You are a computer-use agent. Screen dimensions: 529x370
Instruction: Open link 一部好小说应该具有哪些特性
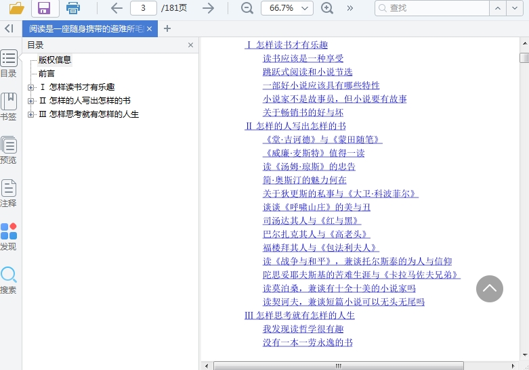[321, 85]
